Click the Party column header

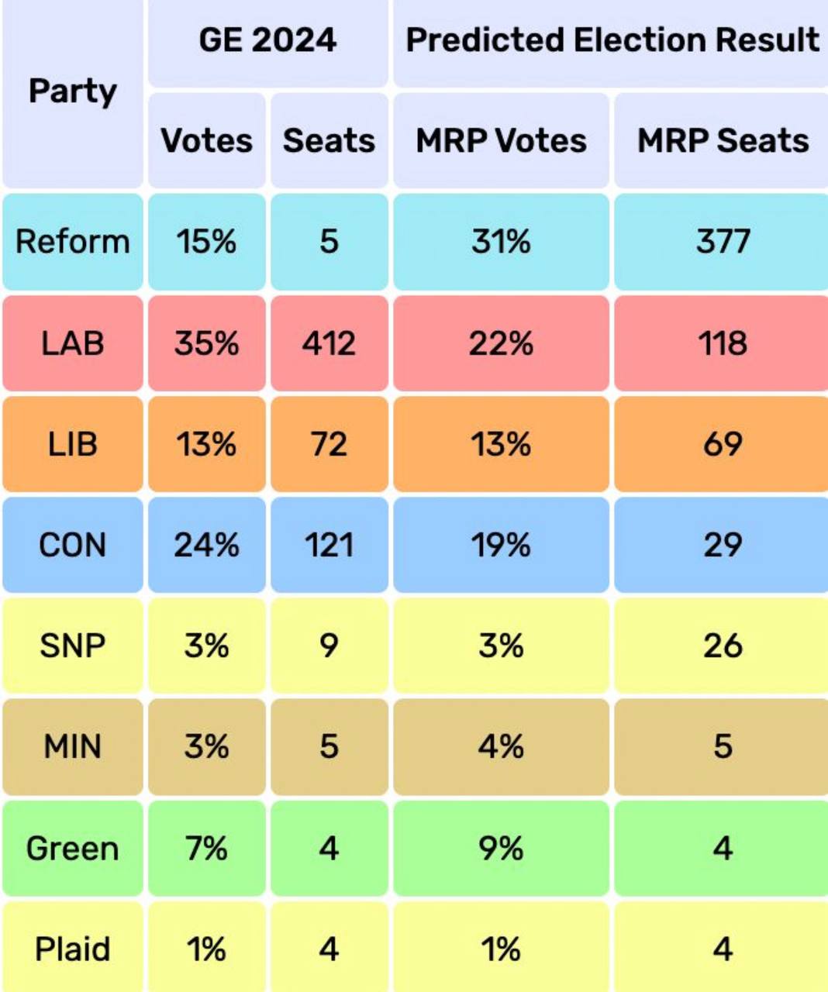coord(72,91)
